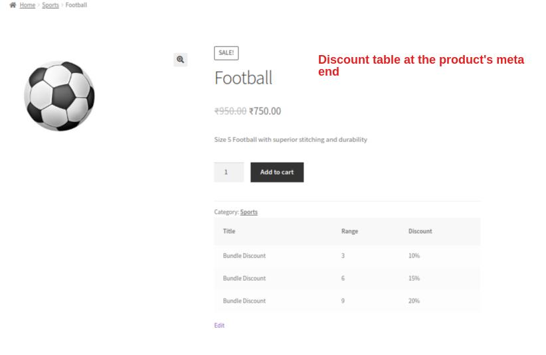Open the Sports category link

[x=249, y=212]
